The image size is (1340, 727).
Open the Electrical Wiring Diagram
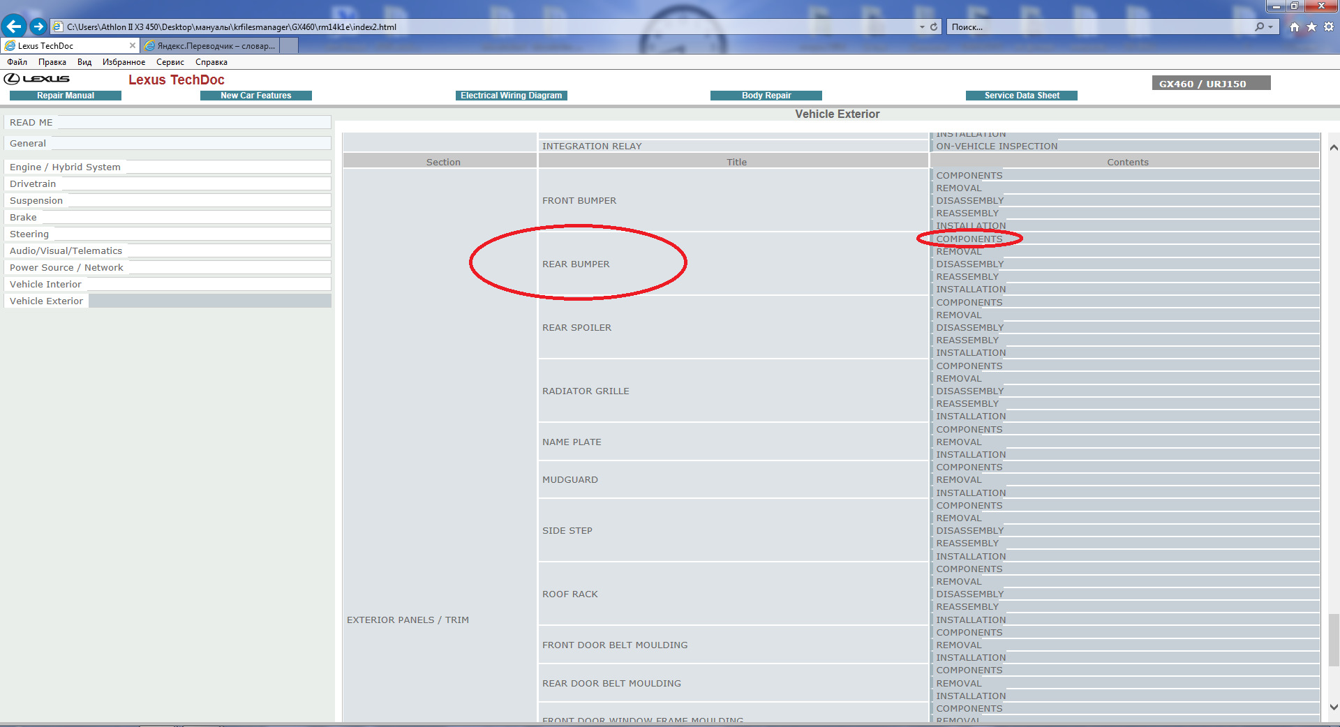pos(512,96)
